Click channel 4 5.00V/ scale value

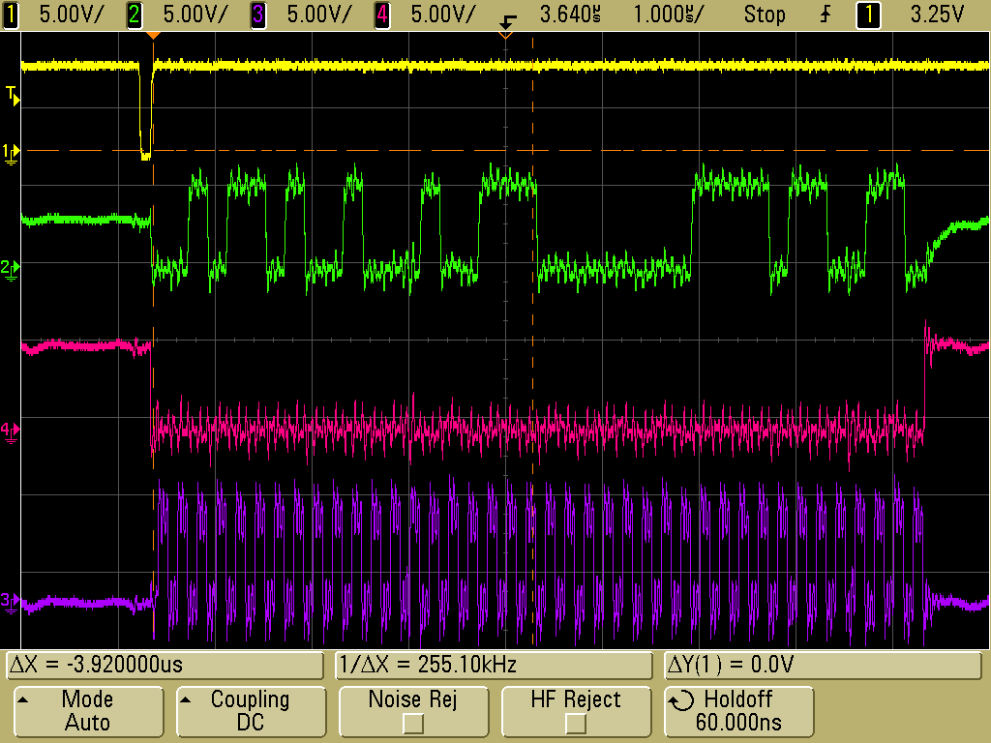pos(442,15)
